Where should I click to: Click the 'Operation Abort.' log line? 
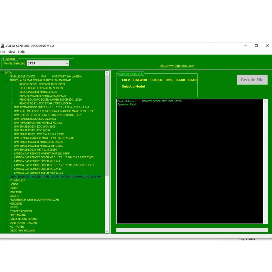[127, 104]
